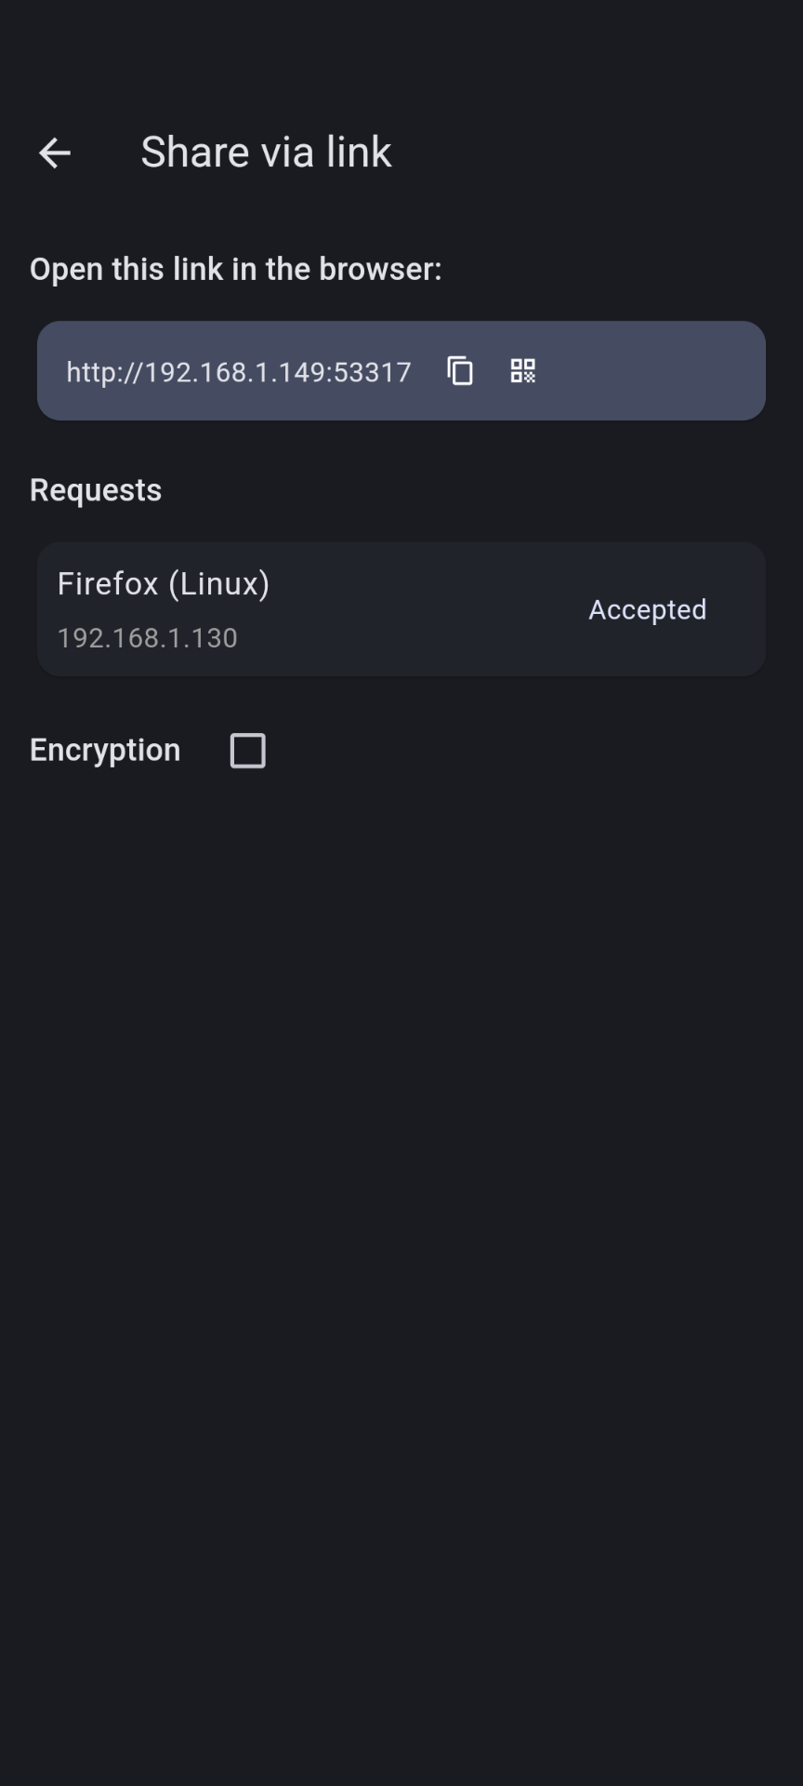This screenshot has width=803, height=1786.
Task: Click the http://192.168.1.149:53317 link text
Action: click(x=239, y=372)
